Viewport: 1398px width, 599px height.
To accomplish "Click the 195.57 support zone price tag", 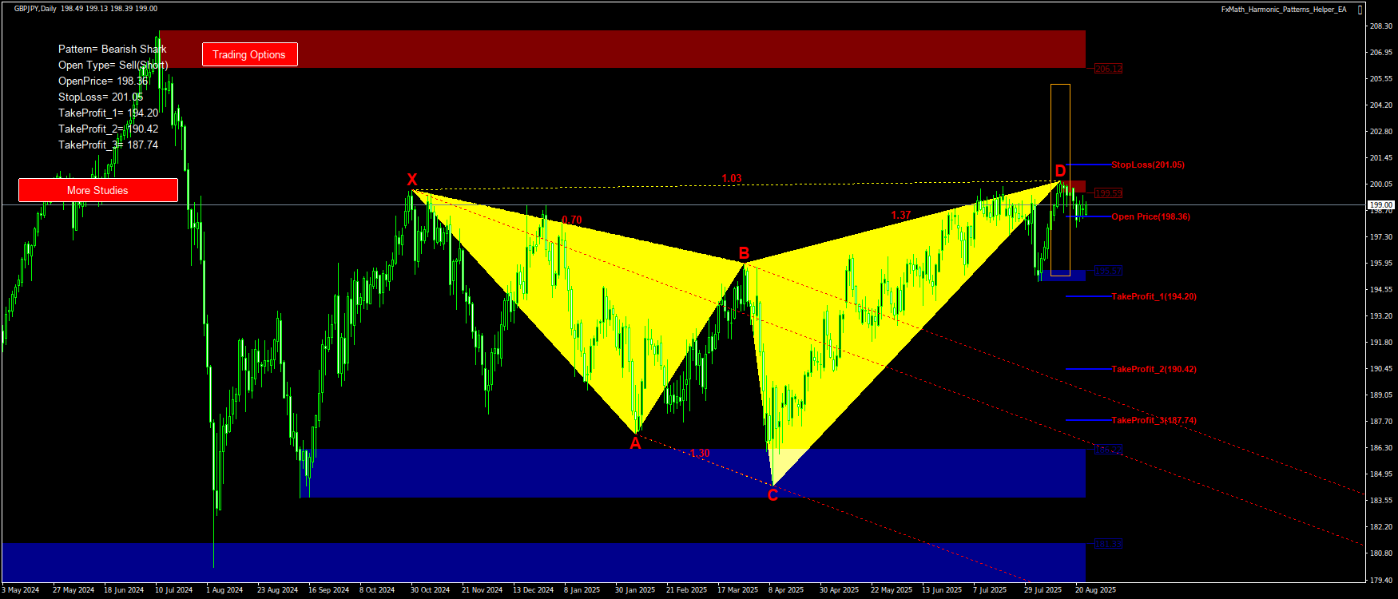I will point(1108,272).
